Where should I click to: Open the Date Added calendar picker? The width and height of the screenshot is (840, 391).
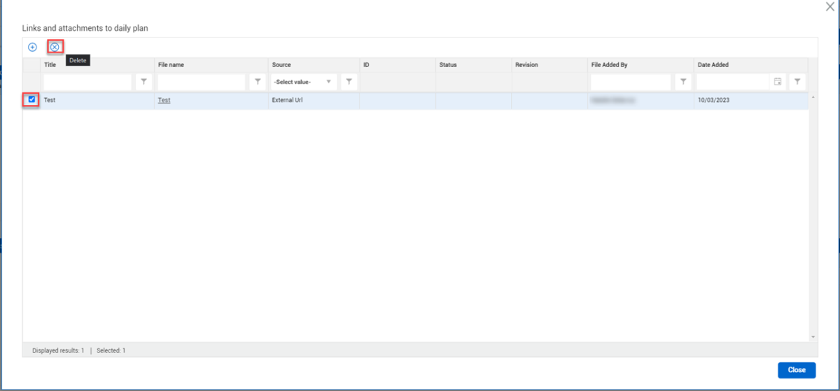[777, 82]
